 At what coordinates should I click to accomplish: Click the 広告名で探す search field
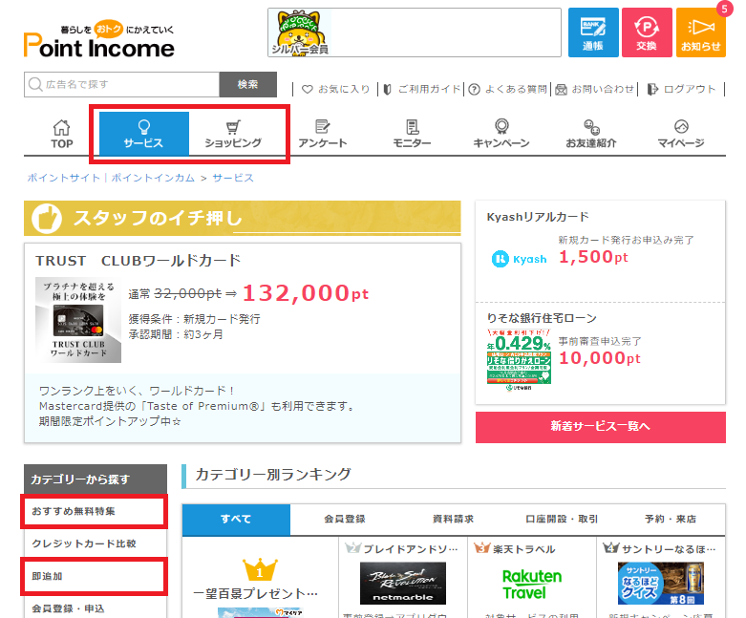click(x=122, y=85)
